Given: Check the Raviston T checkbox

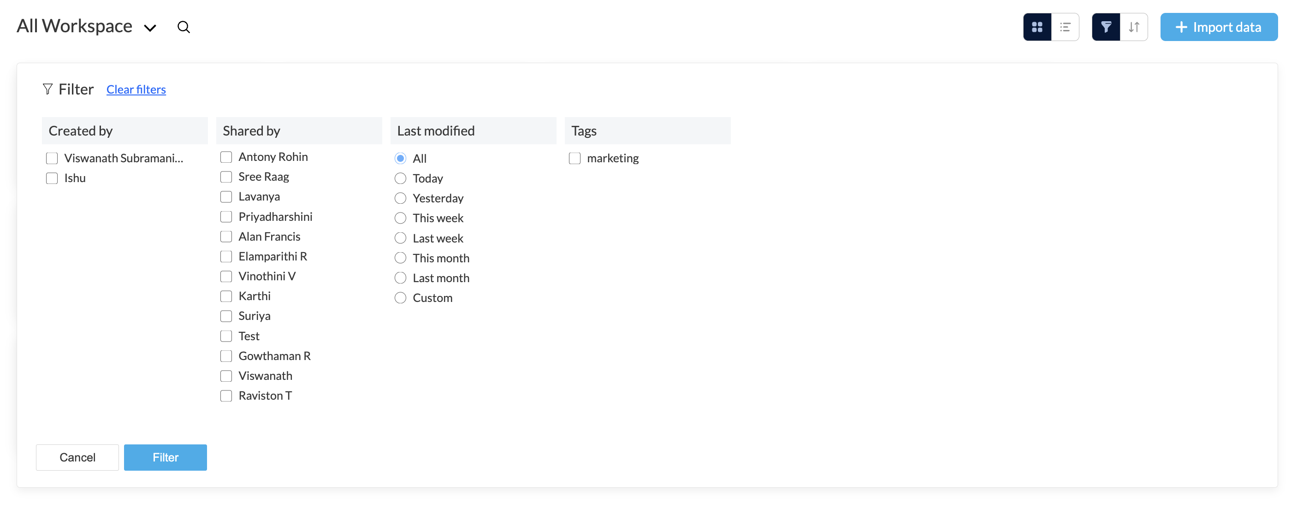Looking at the screenshot, I should pyautogui.click(x=226, y=396).
